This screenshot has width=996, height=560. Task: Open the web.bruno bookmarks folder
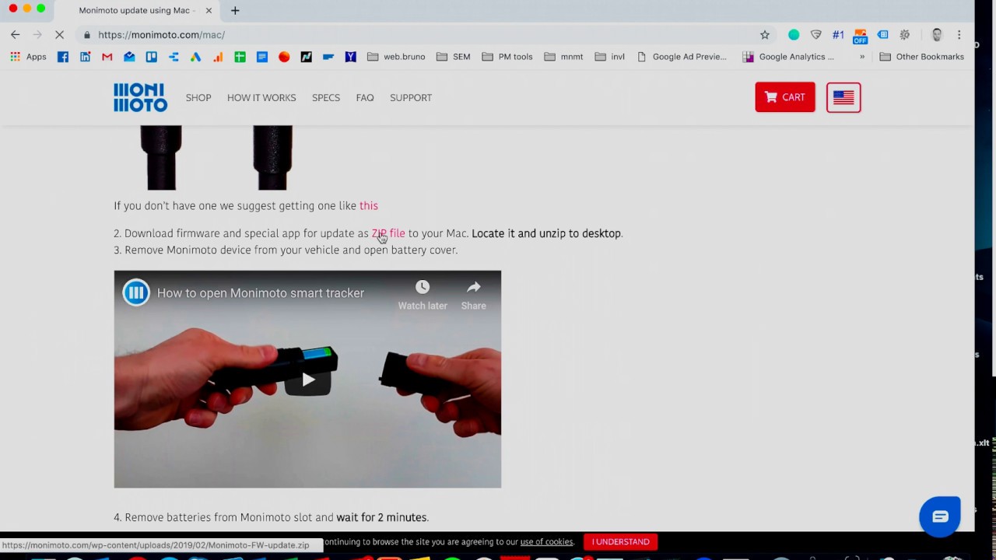click(396, 57)
